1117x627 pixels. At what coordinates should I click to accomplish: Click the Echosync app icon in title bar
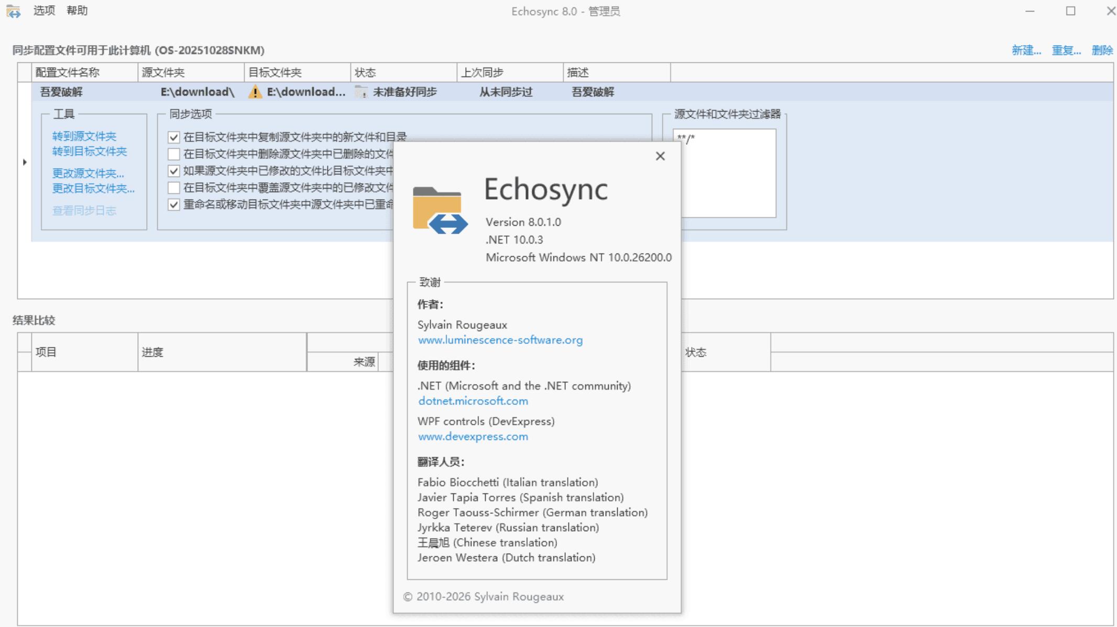tap(13, 11)
